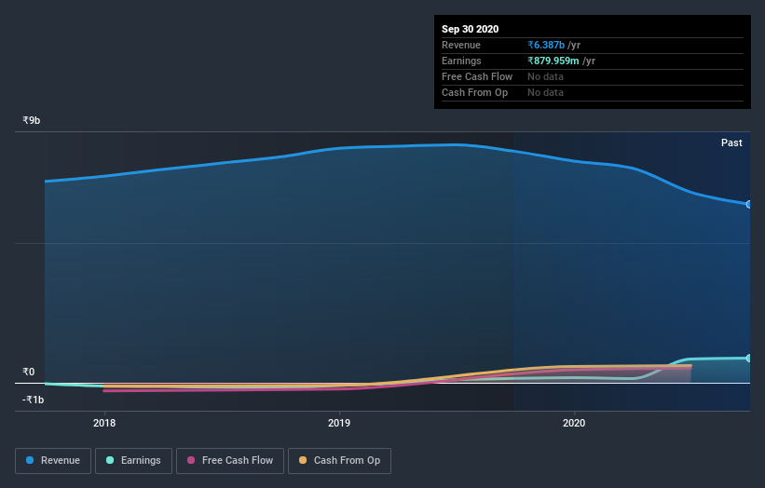Click the -₹1b y-axis label
Image resolution: width=765 pixels, height=488 pixels.
34,400
